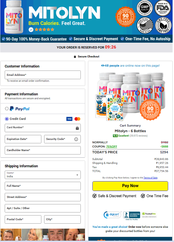Click the Email Address field
The width and height of the screenshot is (174, 242).
[43, 75]
